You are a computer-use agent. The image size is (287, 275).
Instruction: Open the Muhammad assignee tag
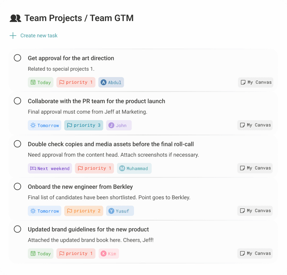(134, 168)
